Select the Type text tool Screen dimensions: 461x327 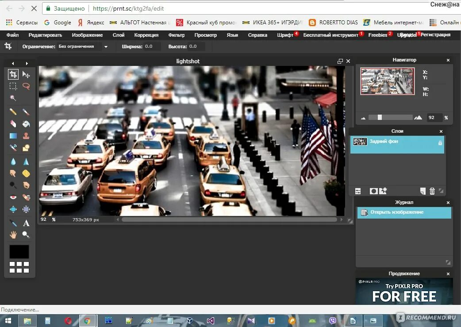click(x=26, y=223)
